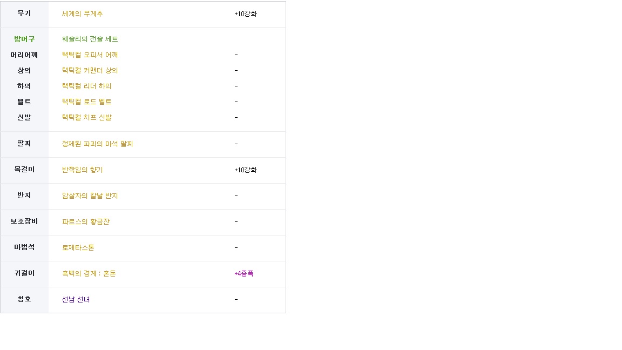This screenshot has width=622, height=350.
Task: Click 택틱컬 리더 하의 item name
Action: pyautogui.click(x=86, y=86)
